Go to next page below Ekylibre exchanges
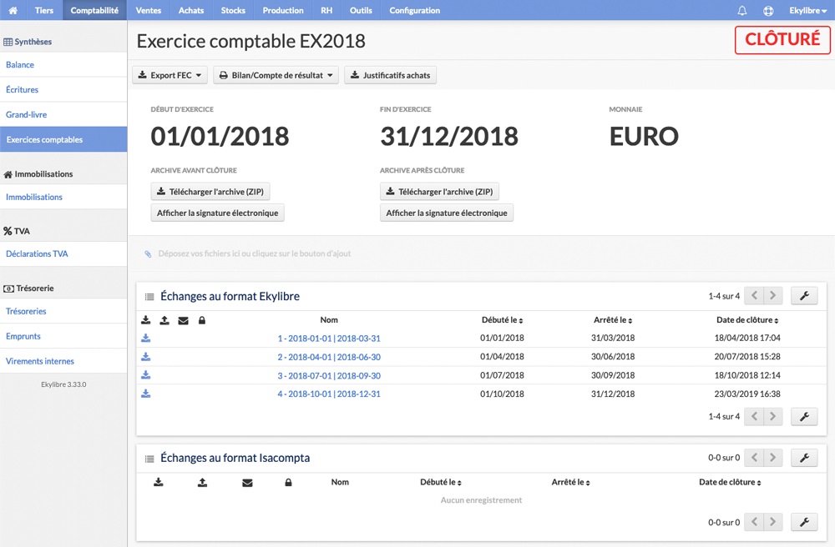 772,416
